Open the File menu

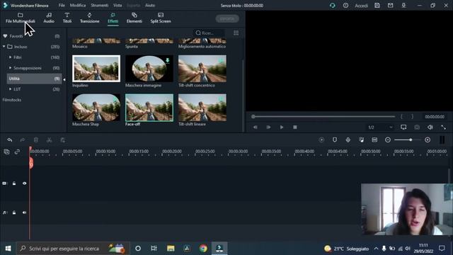pyautogui.click(x=62, y=5)
